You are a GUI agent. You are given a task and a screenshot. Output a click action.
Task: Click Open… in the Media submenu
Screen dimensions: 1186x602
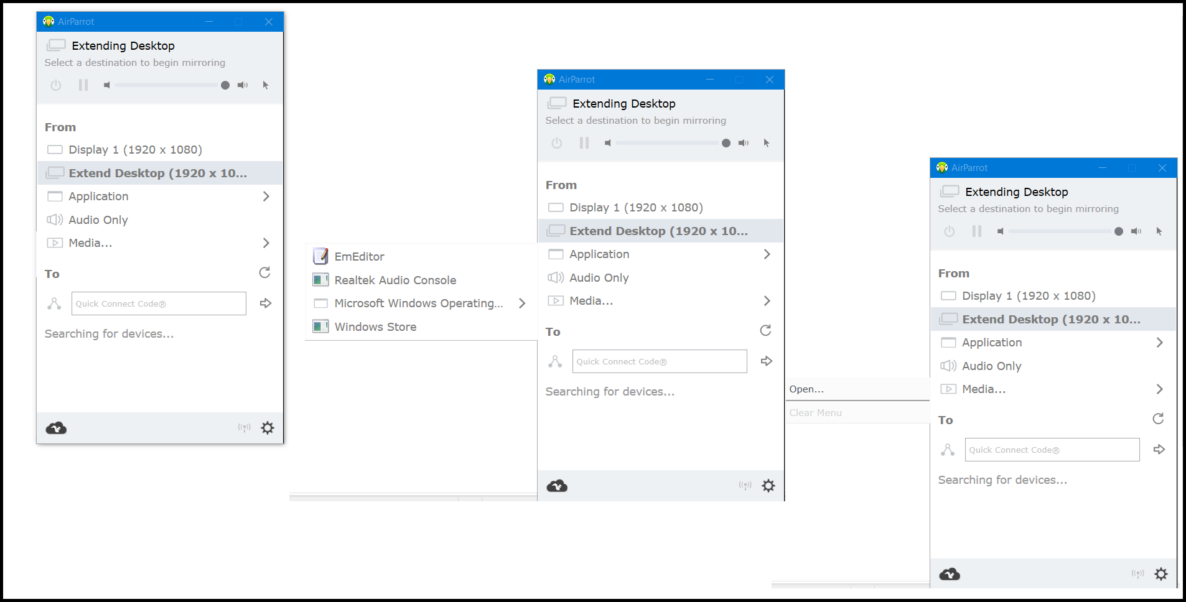coord(857,389)
